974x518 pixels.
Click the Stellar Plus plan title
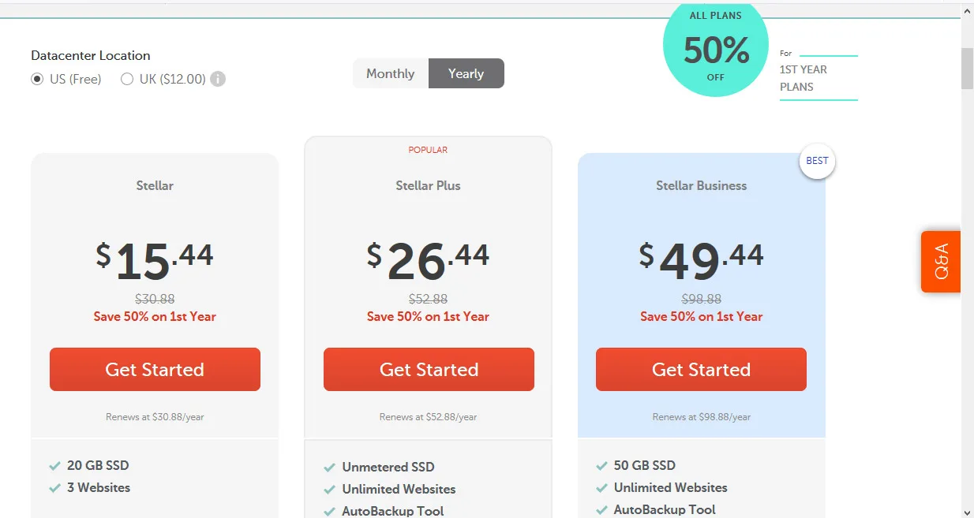428,185
